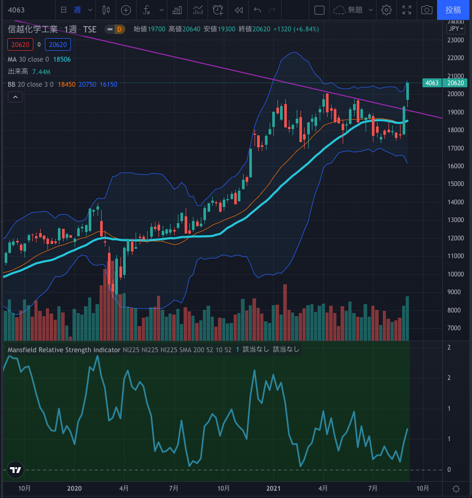This screenshot has width=472, height=498.
Task: Click the 信越化学工業 symbol title
Action: click(x=33, y=29)
